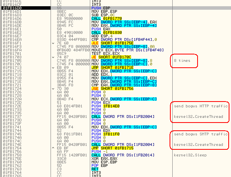This screenshot has height=177, width=231.
Task: Click MOVZX ECX,BYTE PTR DS:[1FB4F48]
Action: [128, 50]
